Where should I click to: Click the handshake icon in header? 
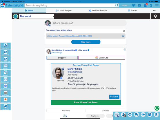pyautogui.click(x=133, y=5)
